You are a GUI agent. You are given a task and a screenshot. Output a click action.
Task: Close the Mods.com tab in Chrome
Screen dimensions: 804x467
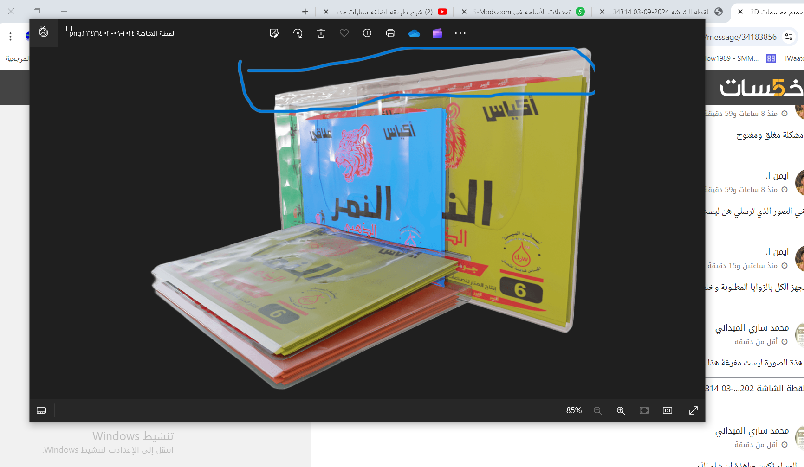[464, 12]
